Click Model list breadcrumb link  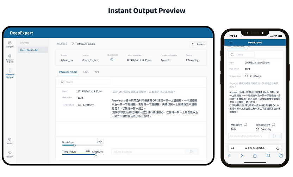point(62,44)
